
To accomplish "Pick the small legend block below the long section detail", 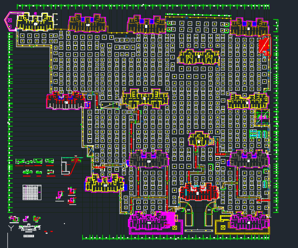I will [x=29, y=236].
